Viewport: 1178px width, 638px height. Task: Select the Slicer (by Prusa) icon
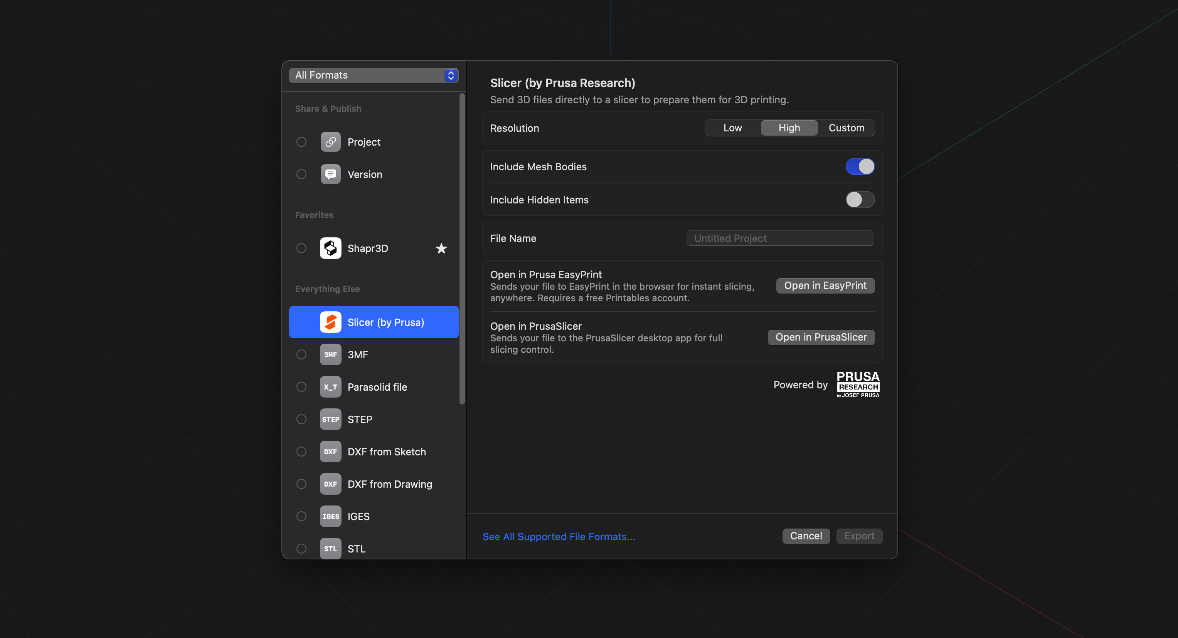pyautogui.click(x=330, y=322)
